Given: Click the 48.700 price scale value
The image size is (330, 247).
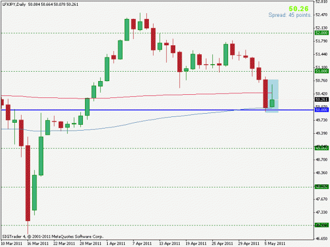Looking at the screenshot, I should click(322, 160).
